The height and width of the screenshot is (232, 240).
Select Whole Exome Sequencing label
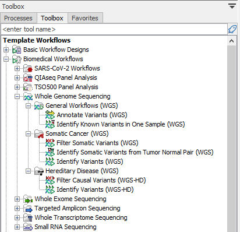[70, 199]
